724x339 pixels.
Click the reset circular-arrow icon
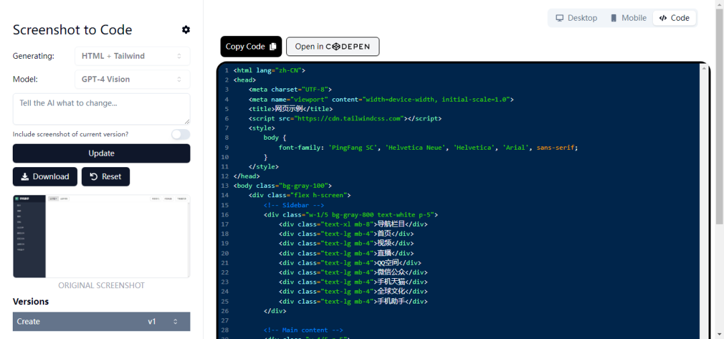[94, 177]
